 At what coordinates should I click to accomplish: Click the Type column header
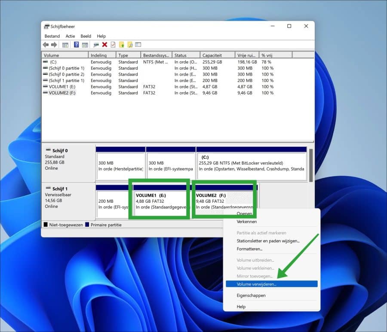point(128,55)
